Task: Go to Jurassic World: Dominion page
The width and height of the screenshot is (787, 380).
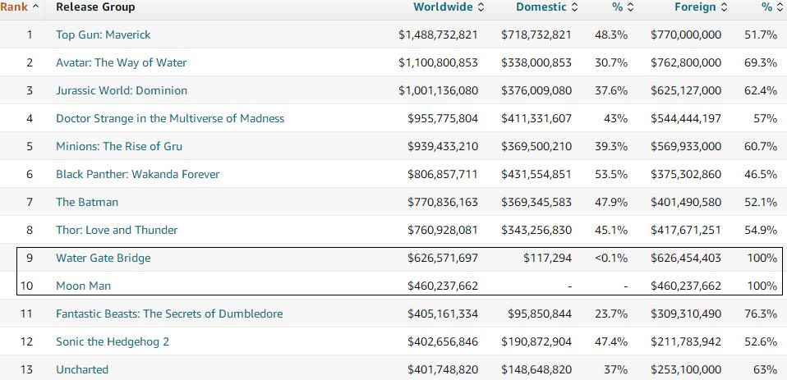Action: coord(122,90)
